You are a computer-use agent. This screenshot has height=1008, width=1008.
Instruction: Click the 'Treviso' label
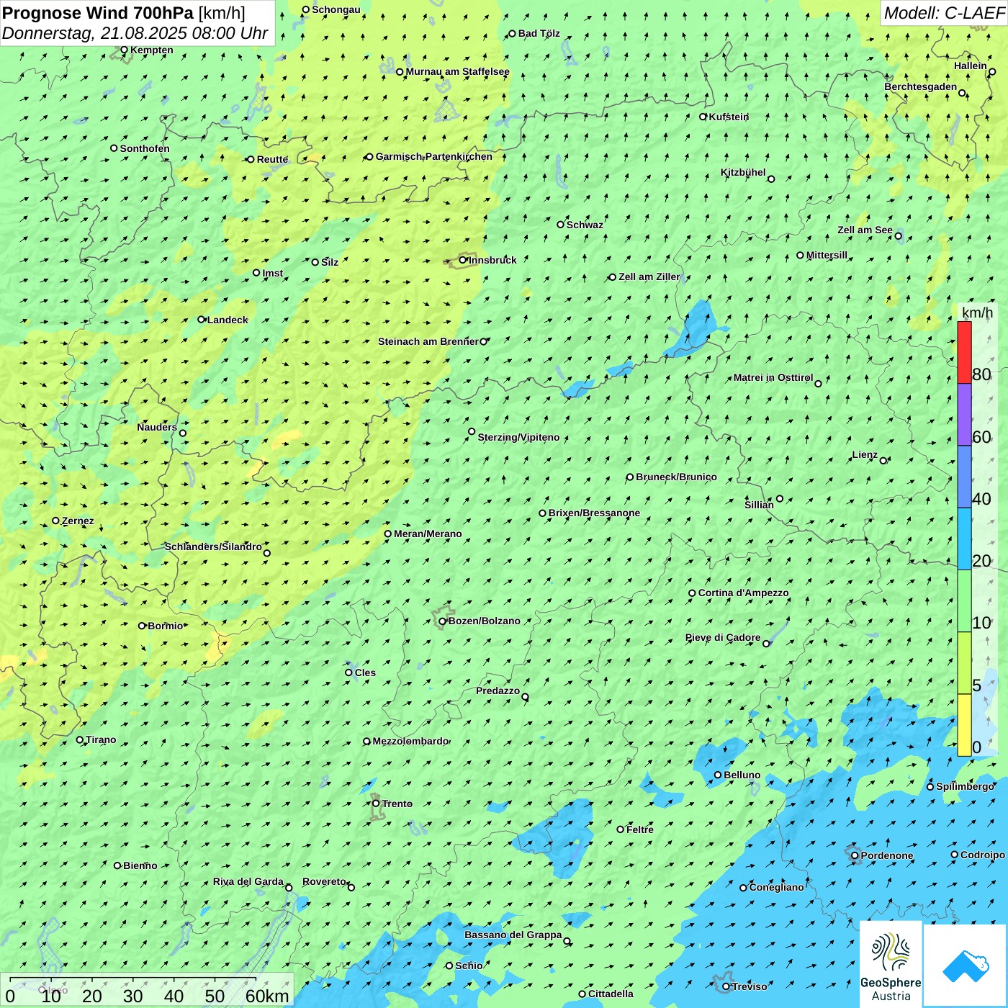click(749, 986)
